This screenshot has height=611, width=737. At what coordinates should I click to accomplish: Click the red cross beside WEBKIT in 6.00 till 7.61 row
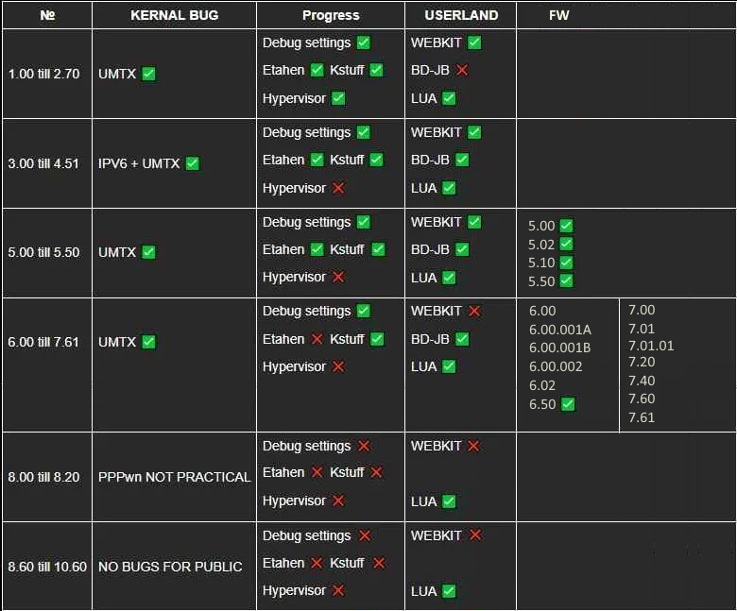coord(474,311)
